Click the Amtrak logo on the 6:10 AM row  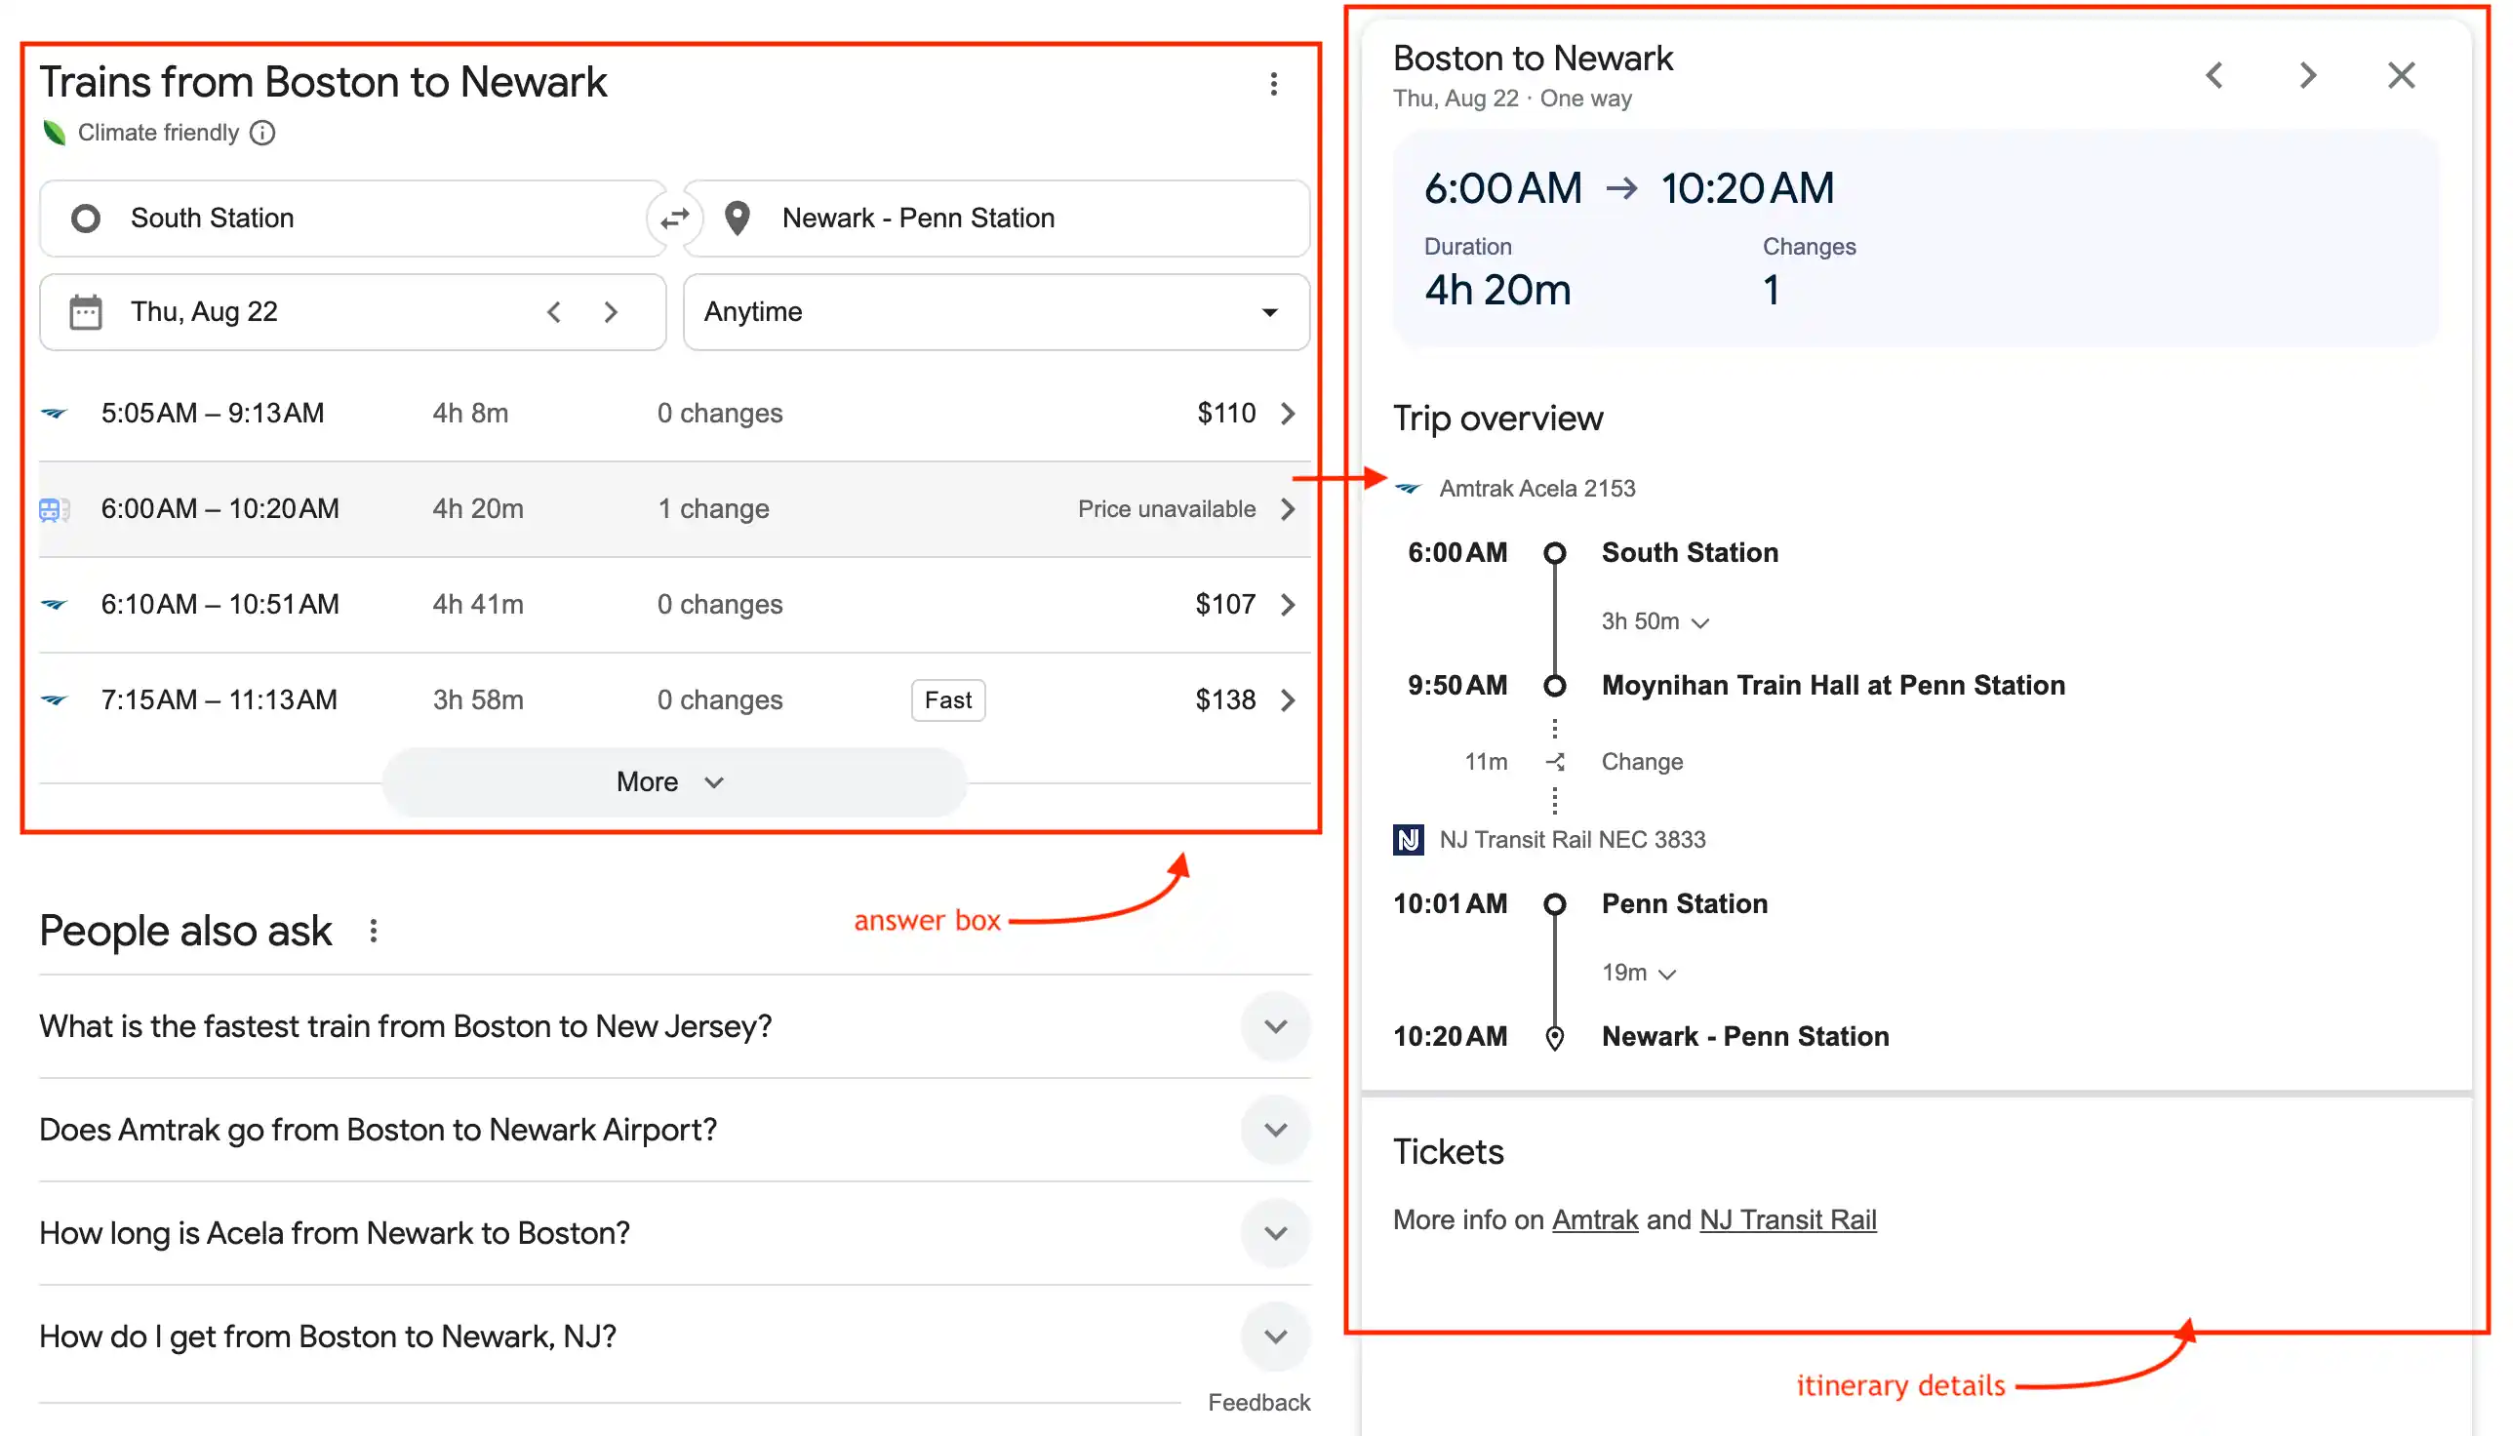[x=55, y=605]
